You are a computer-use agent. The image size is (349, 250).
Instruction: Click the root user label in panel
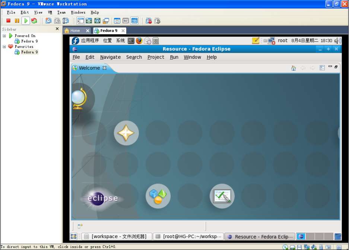283,40
